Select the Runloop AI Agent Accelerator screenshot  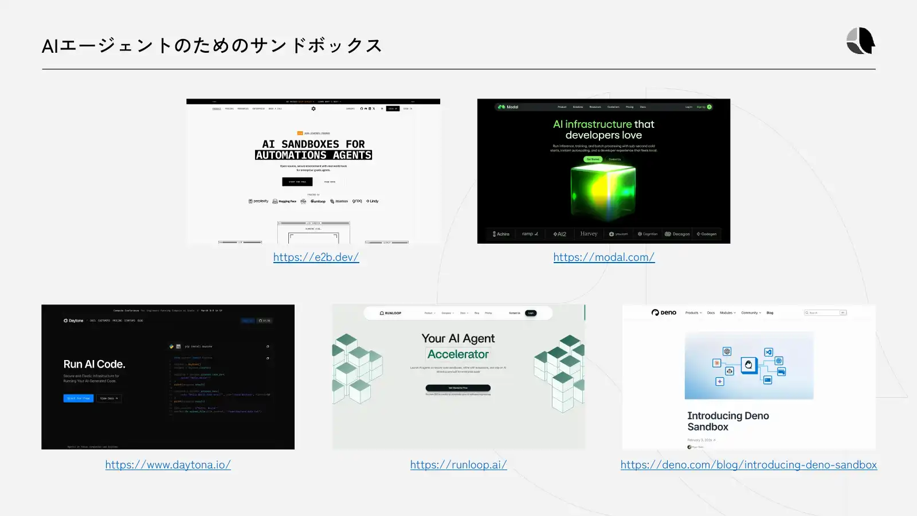[458, 377]
